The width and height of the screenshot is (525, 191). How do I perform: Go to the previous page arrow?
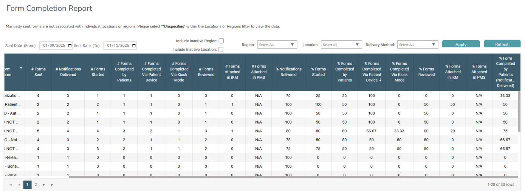tap(19, 185)
